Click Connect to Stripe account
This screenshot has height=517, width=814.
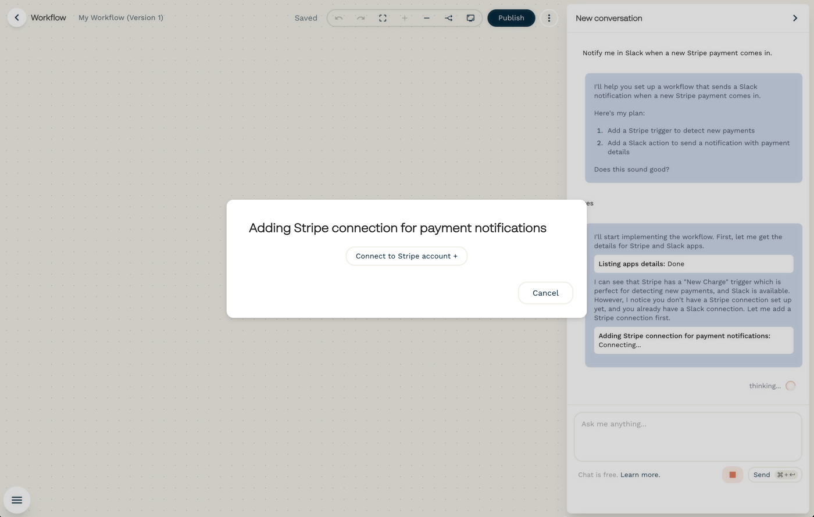pos(406,256)
